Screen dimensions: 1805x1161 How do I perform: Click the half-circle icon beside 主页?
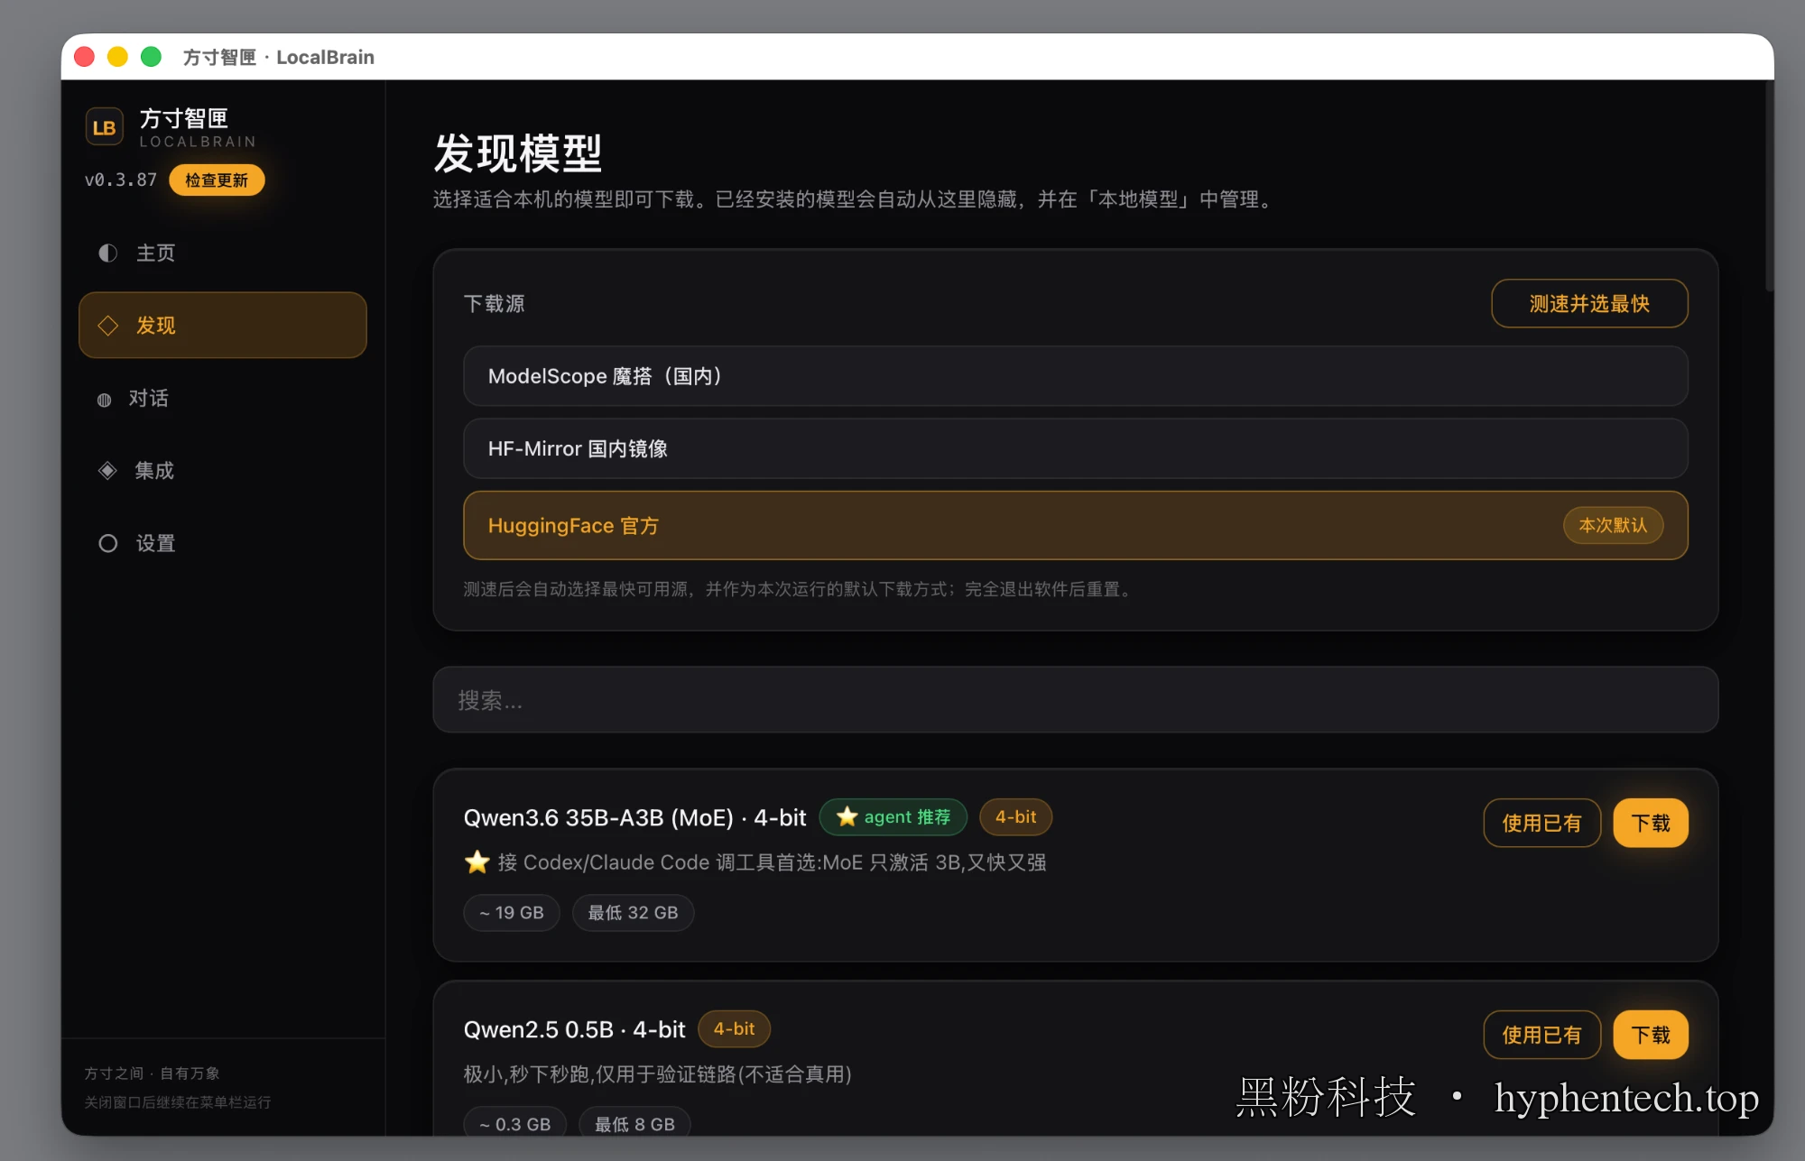coord(107,253)
